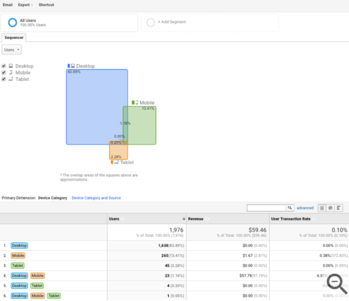Switch to the pie chart view icon
Image resolution: width=349 pixels, height=301 pixels.
(x=330, y=208)
